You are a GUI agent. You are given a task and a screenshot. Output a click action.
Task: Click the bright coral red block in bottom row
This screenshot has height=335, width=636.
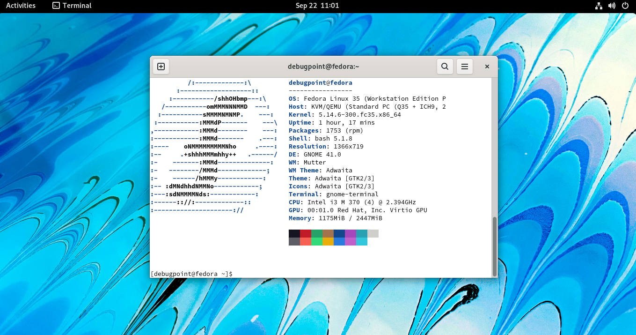coord(306,242)
